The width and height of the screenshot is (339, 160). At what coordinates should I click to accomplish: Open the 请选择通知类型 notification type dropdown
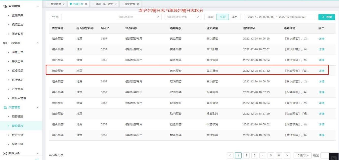click(x=183, y=17)
